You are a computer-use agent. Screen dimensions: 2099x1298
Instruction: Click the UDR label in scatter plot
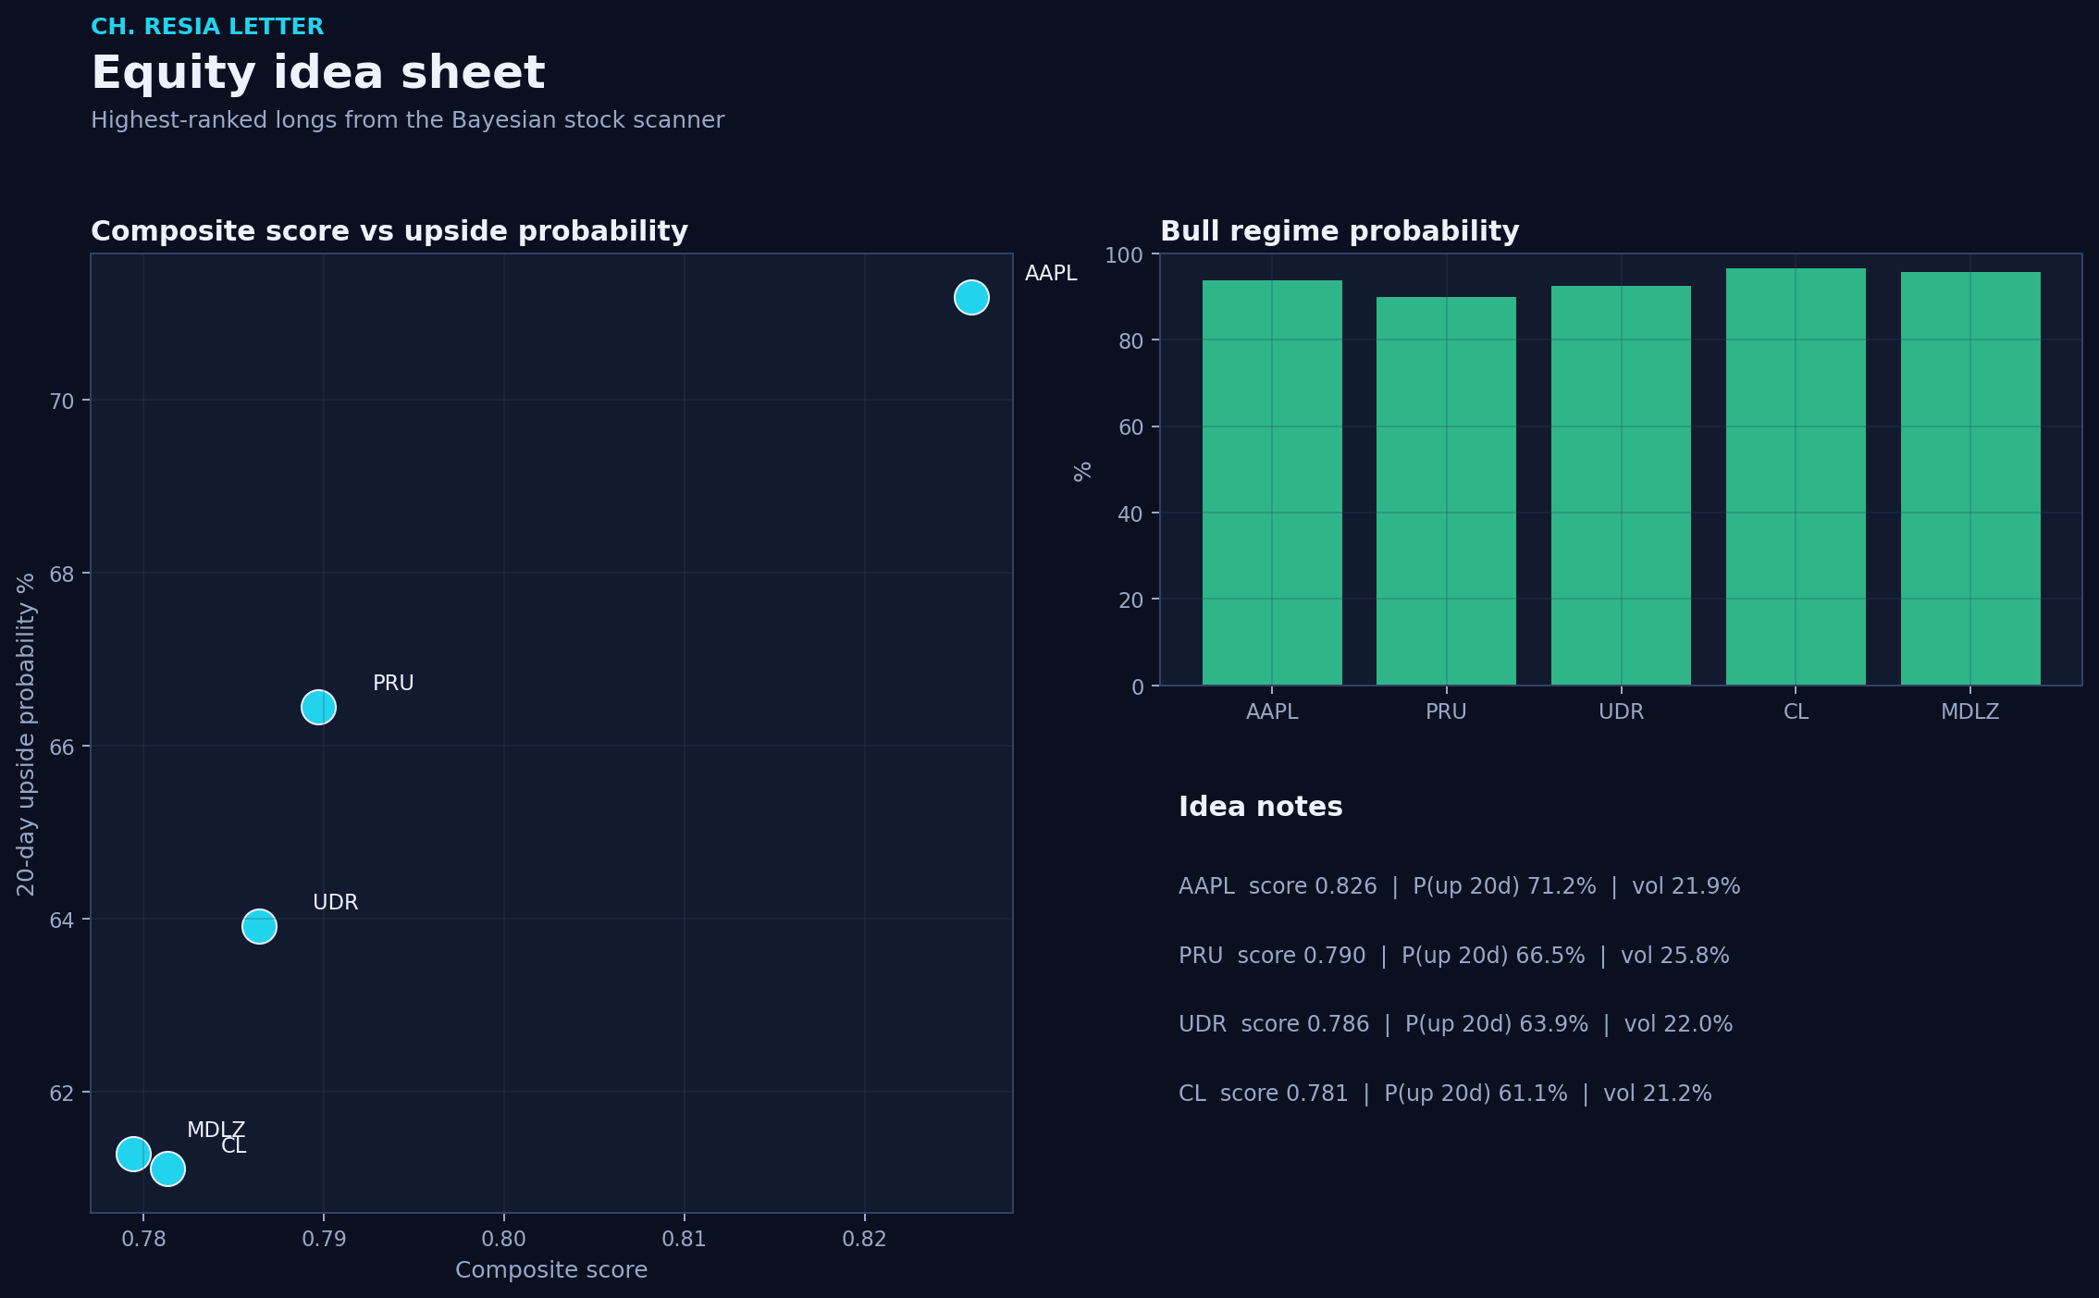[335, 902]
